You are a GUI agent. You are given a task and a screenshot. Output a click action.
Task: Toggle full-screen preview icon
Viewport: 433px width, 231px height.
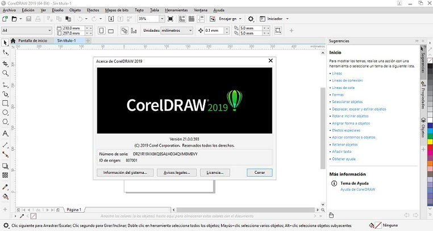170,19
